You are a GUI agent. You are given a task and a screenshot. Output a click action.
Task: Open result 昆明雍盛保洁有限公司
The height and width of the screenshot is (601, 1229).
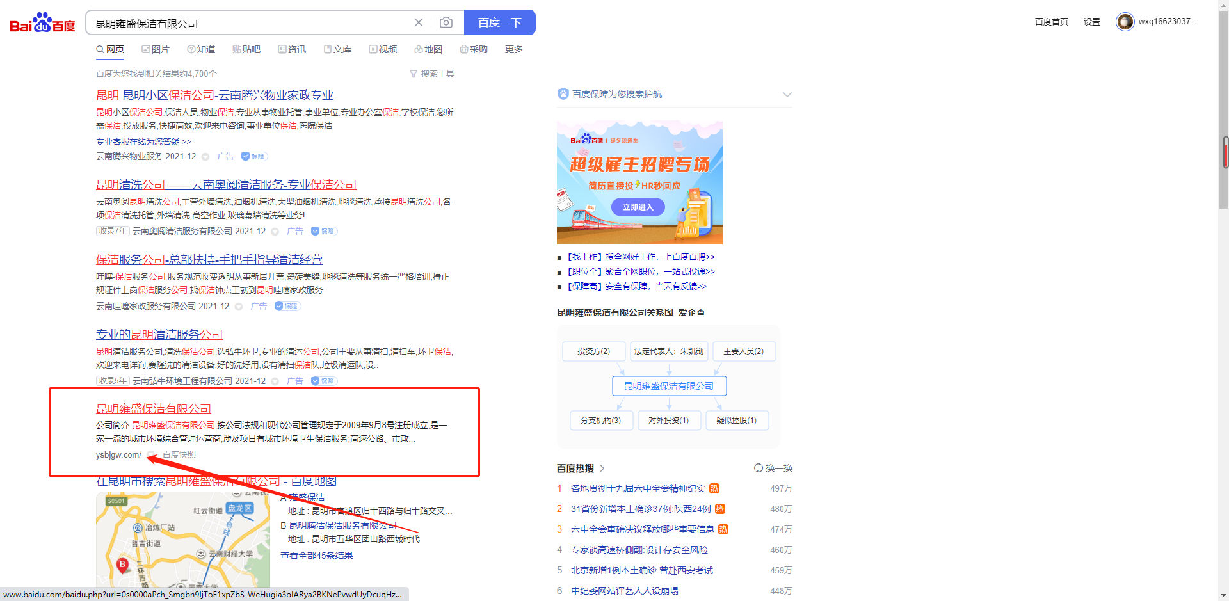tap(154, 408)
